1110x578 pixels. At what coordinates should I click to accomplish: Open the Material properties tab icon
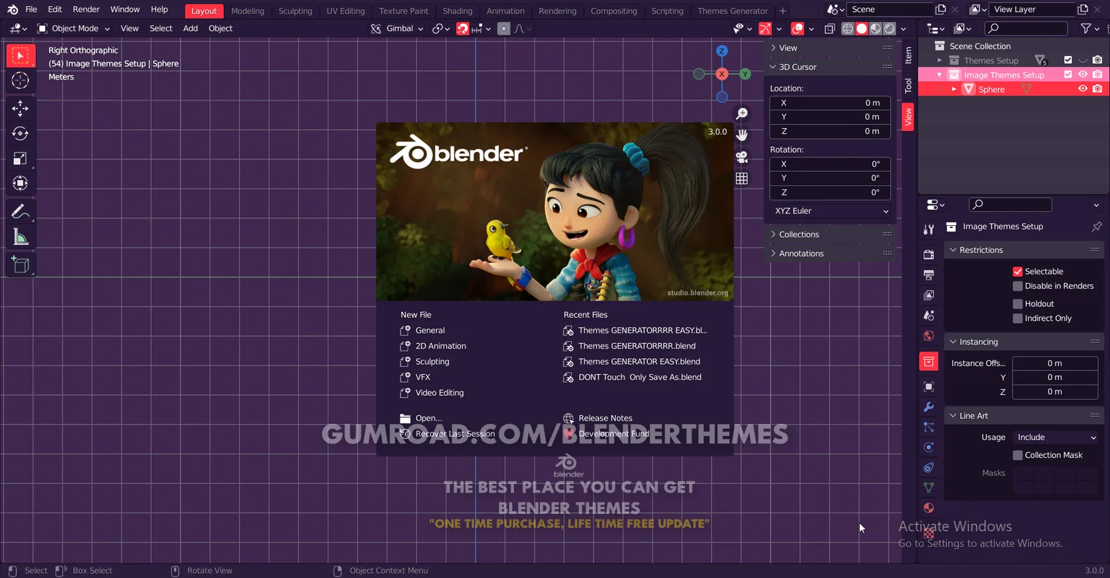pyautogui.click(x=929, y=507)
